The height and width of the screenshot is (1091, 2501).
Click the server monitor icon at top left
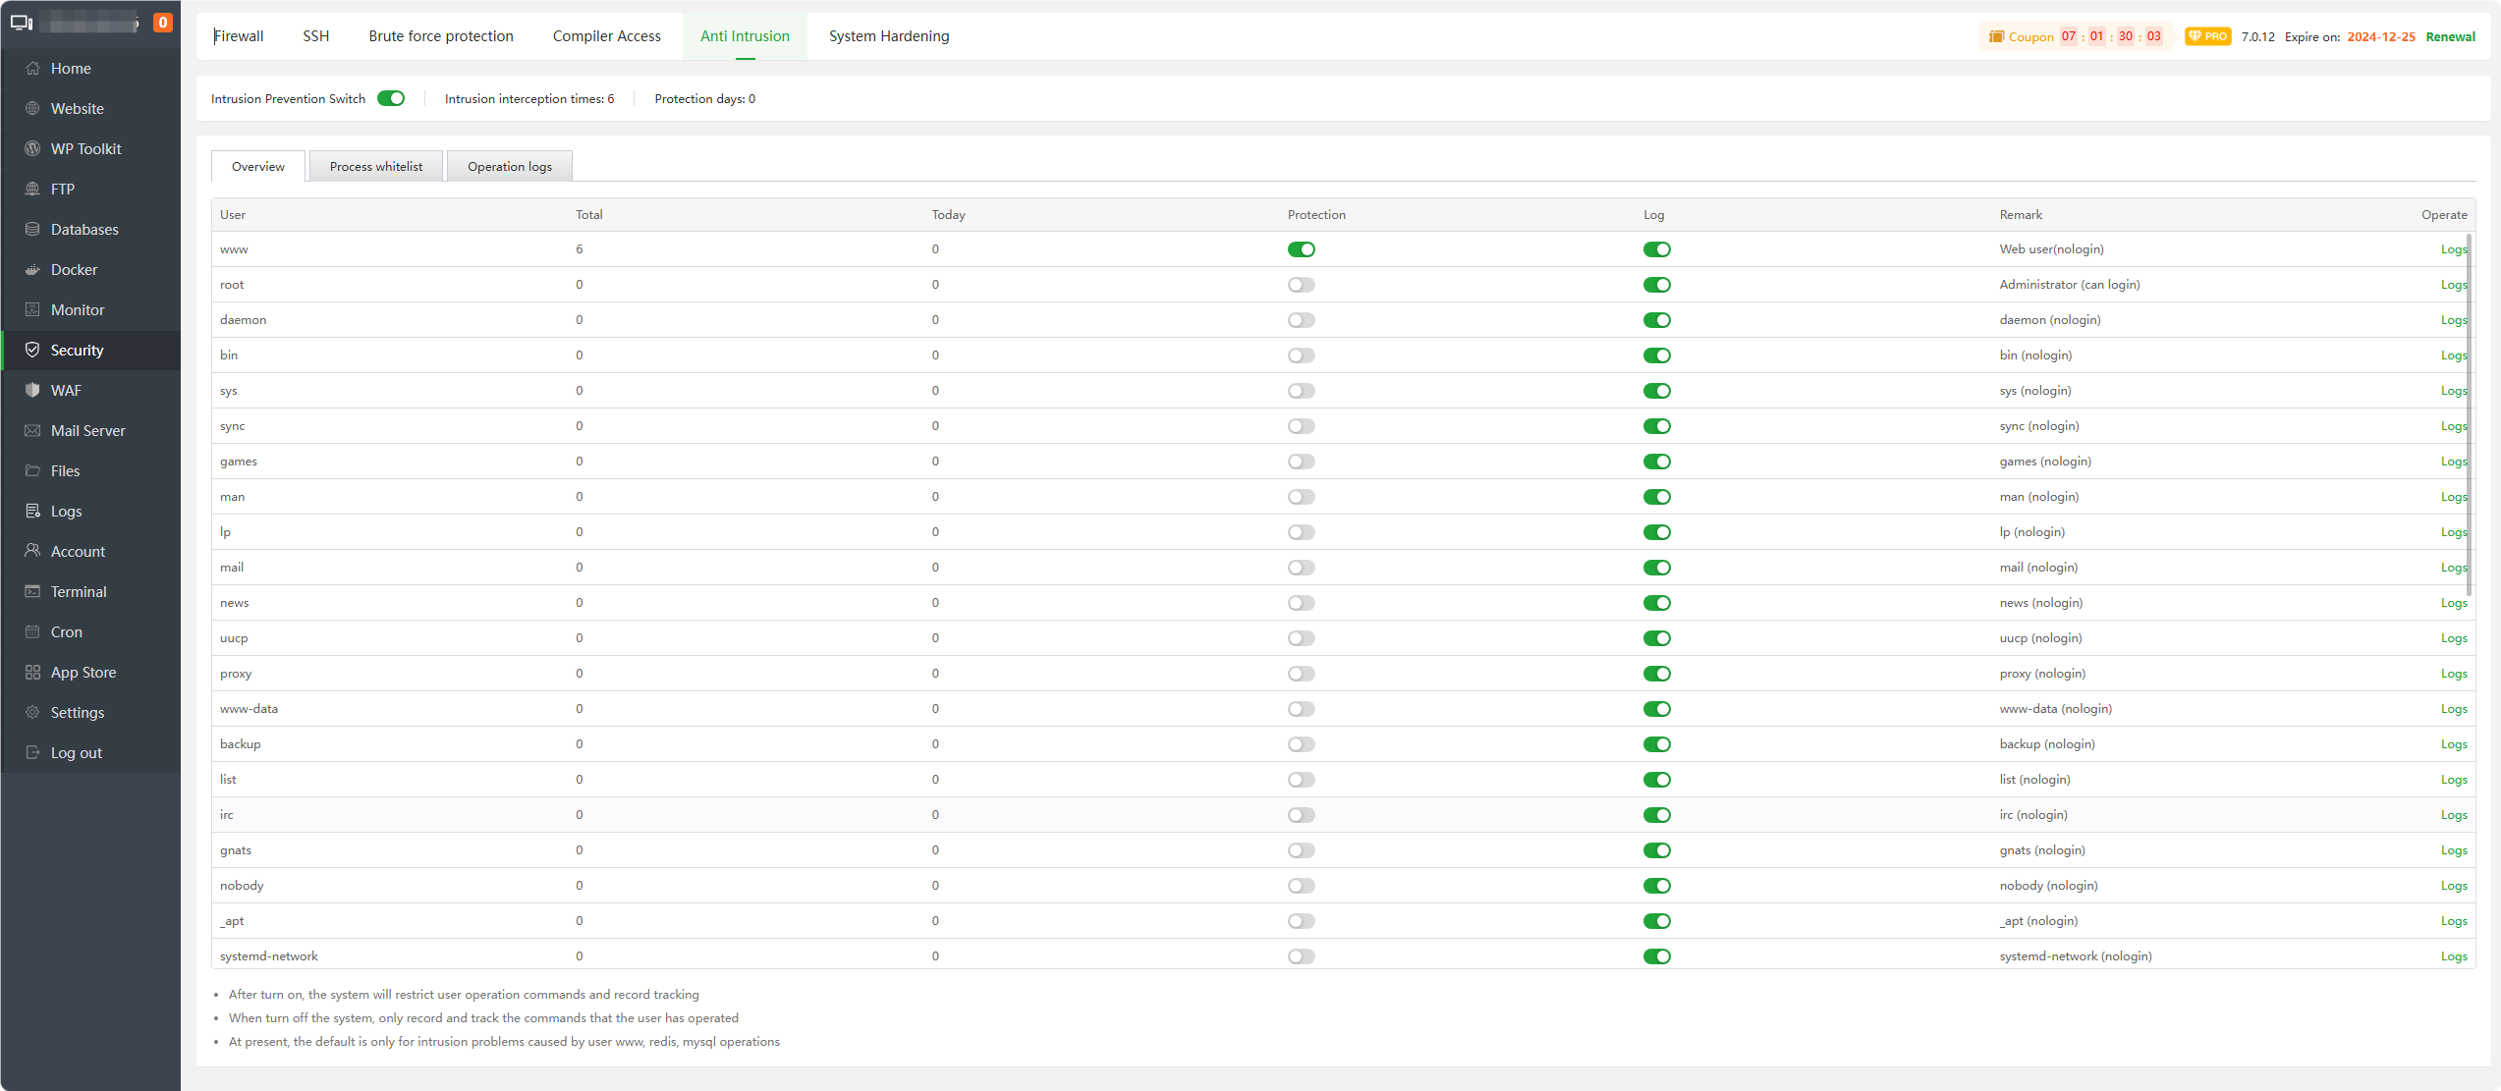[22, 22]
